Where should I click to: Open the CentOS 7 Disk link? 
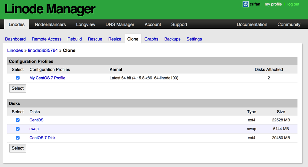pyautogui.click(x=42, y=138)
